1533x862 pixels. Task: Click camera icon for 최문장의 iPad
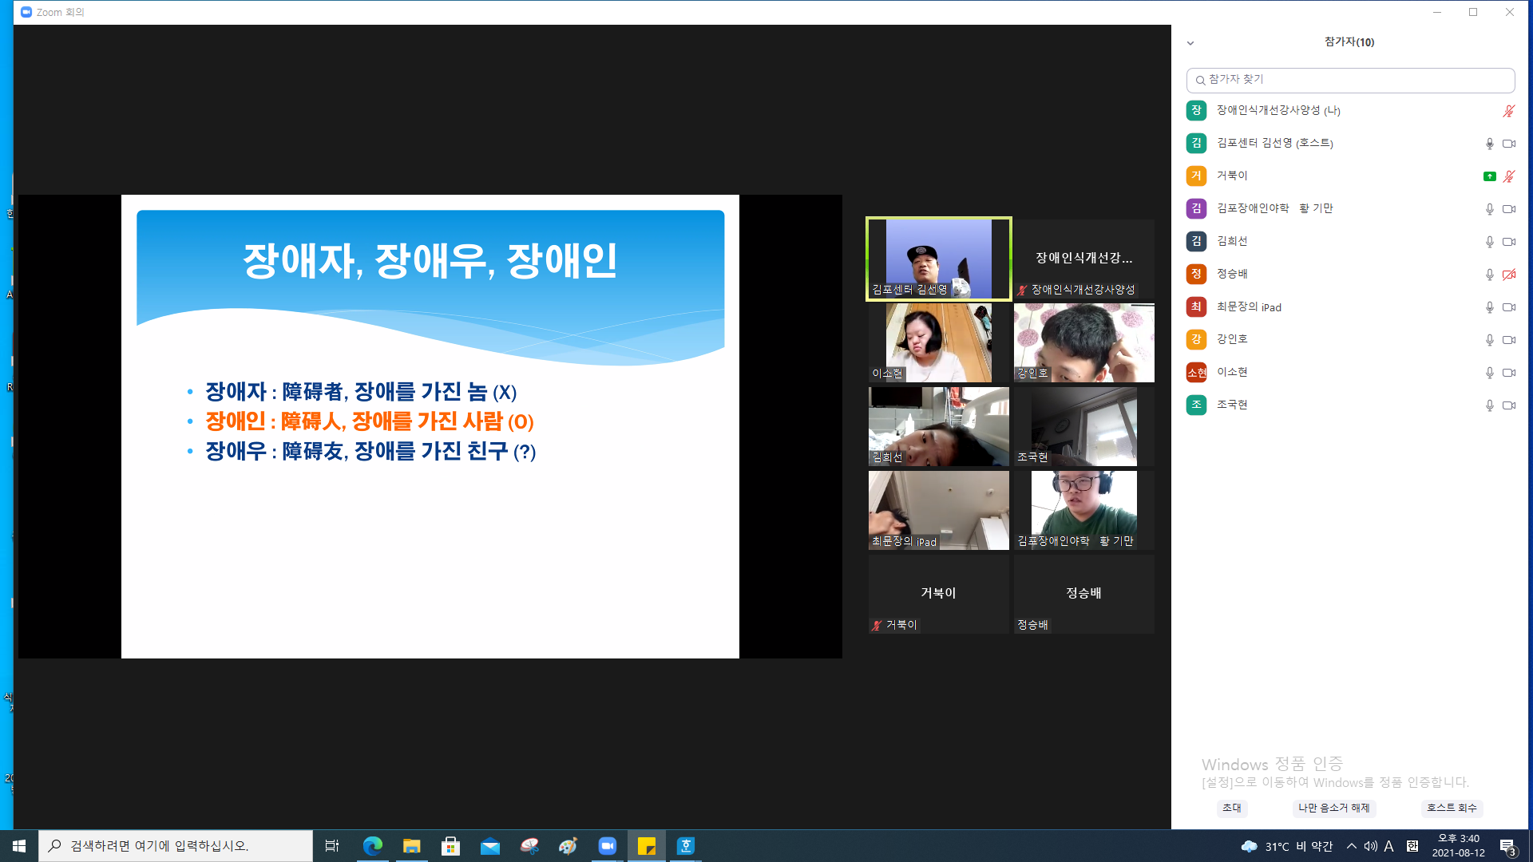1508,307
